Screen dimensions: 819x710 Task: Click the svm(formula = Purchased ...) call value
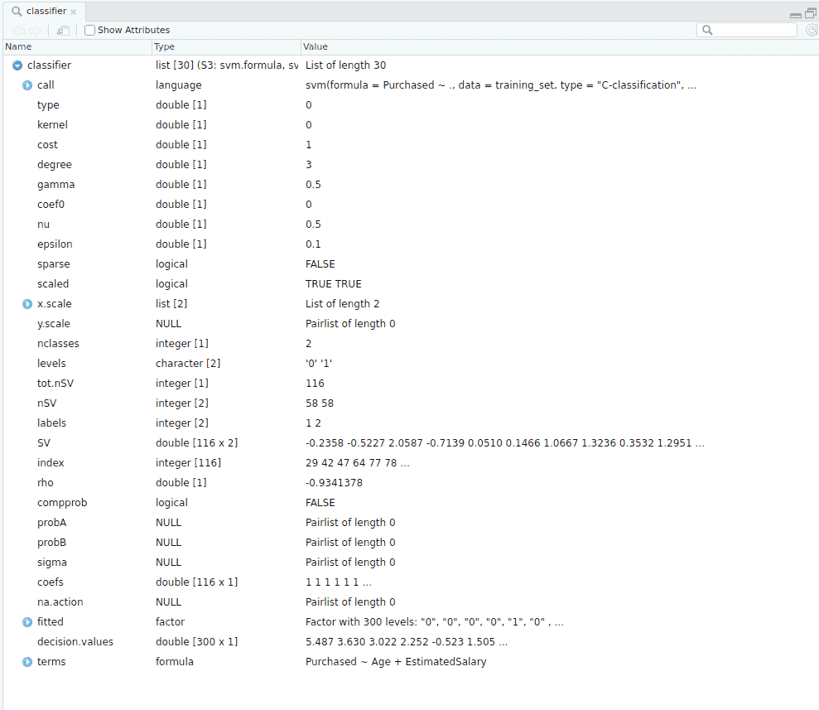pyautogui.click(x=500, y=85)
